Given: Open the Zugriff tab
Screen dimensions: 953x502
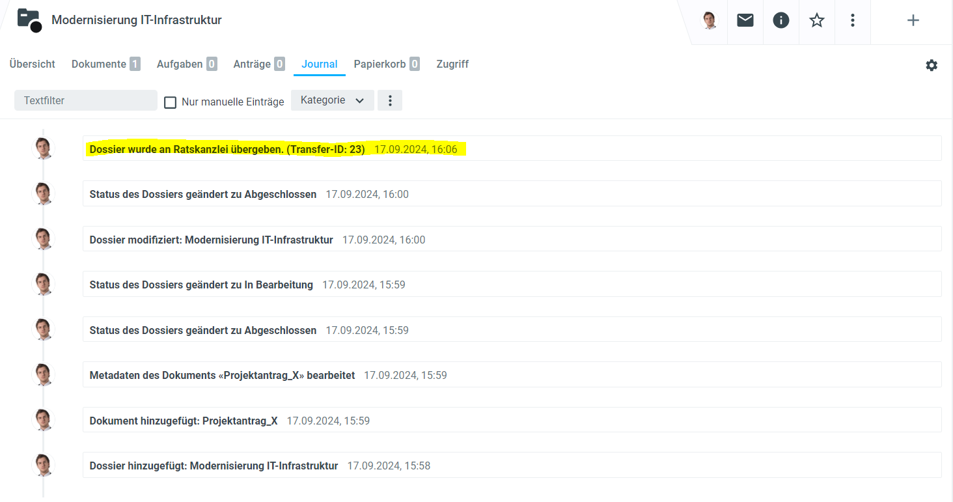Looking at the screenshot, I should [x=452, y=64].
